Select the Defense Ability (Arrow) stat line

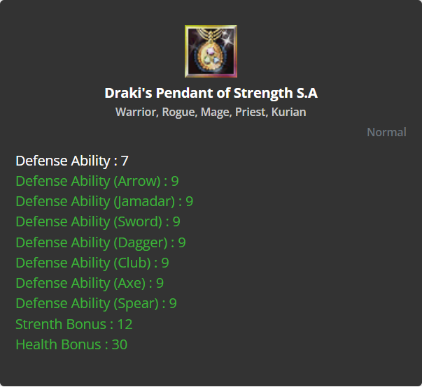point(97,181)
